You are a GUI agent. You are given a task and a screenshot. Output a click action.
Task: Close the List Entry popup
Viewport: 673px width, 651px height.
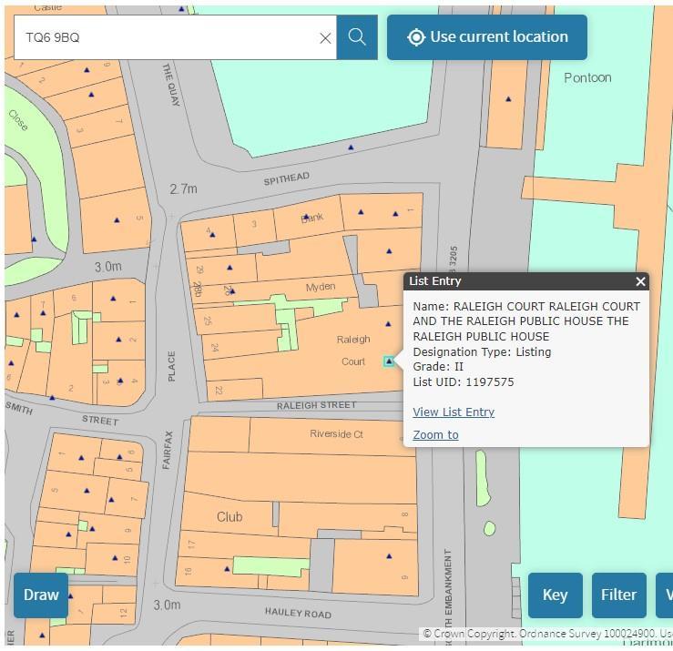coord(640,281)
